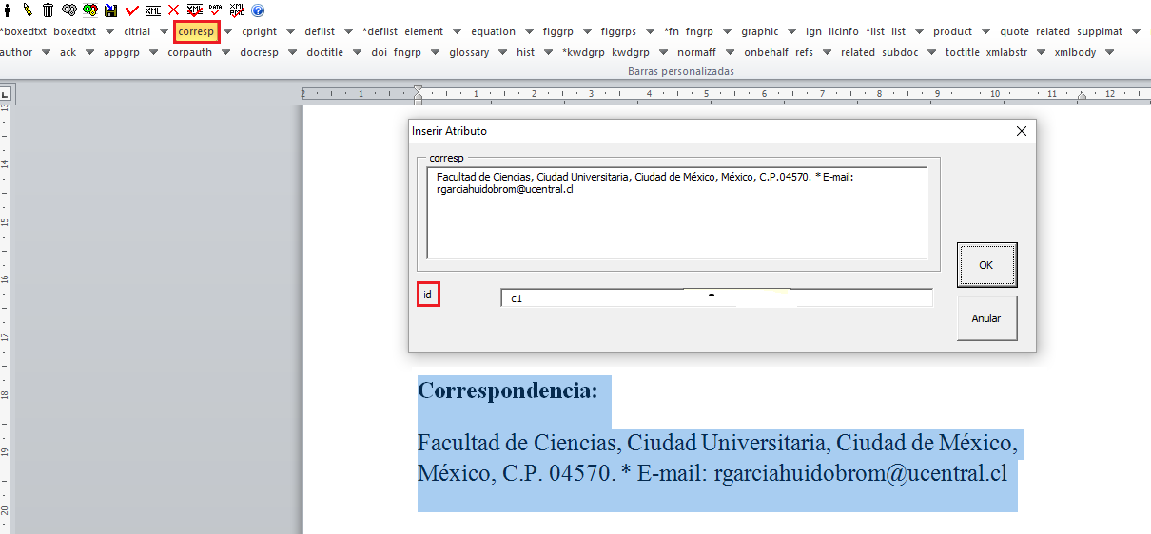The image size is (1151, 534).
Task: Click the Anular button
Action: click(x=986, y=318)
